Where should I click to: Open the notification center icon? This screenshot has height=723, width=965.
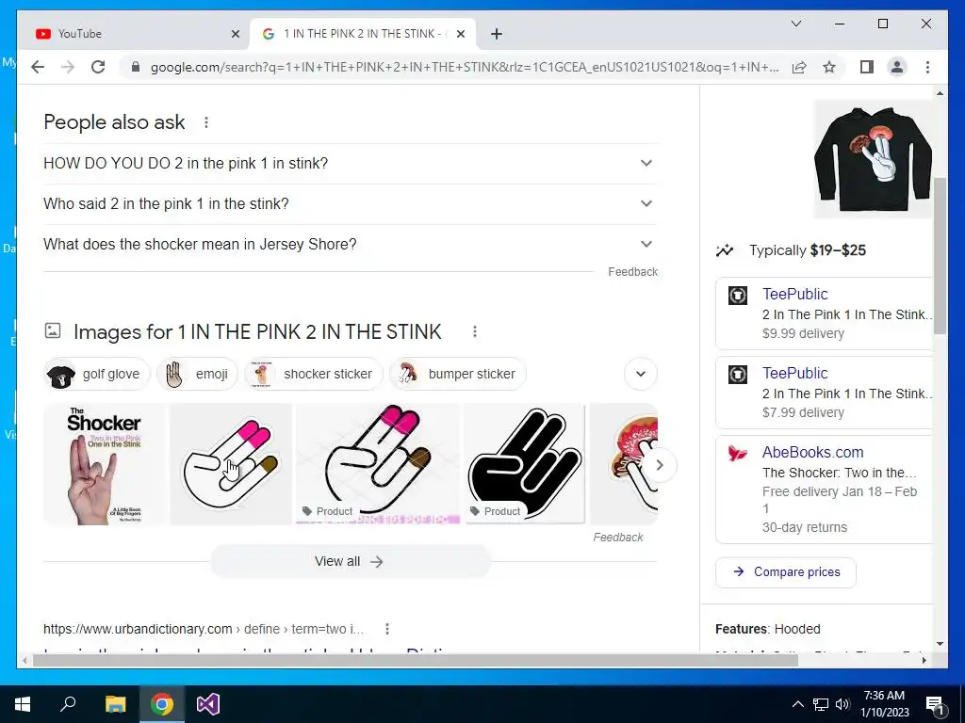[x=936, y=704]
